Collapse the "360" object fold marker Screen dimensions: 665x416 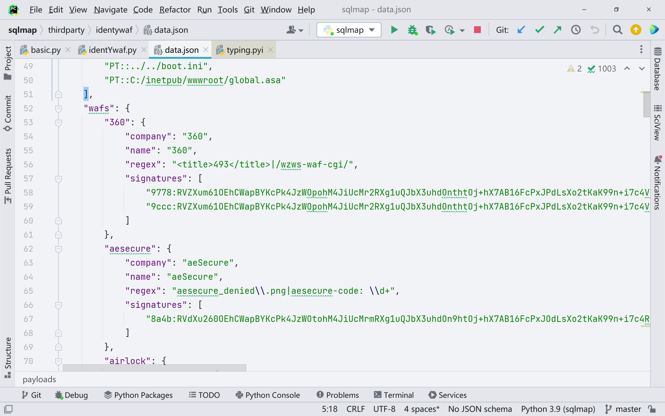[58, 122]
